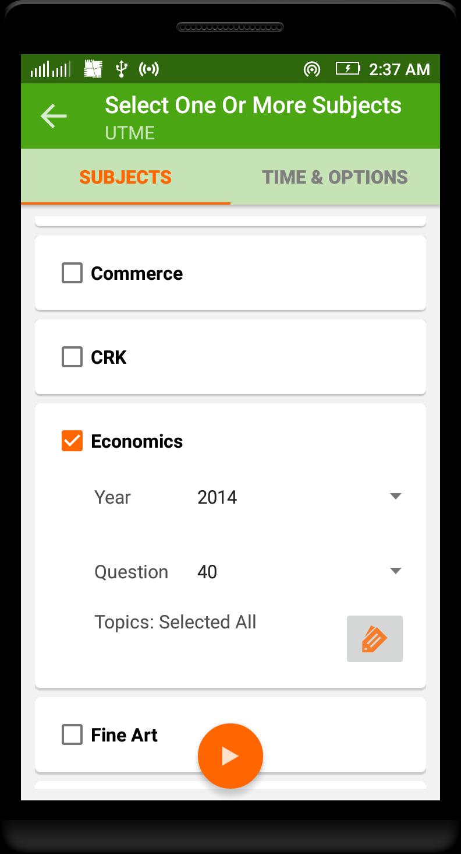Viewport: 461px width, 854px height.
Task: Tap the back arrow in header
Action: coord(54,116)
